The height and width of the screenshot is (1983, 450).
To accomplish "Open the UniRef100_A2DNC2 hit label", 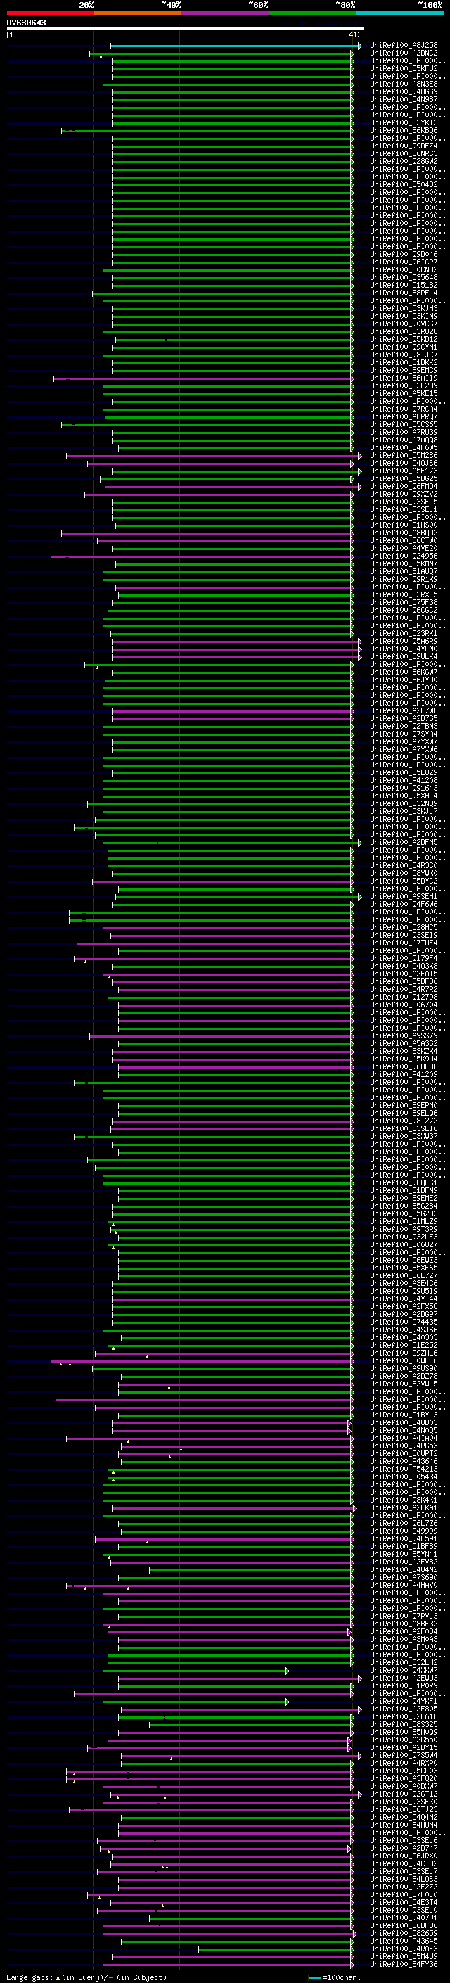I will tap(404, 54).
